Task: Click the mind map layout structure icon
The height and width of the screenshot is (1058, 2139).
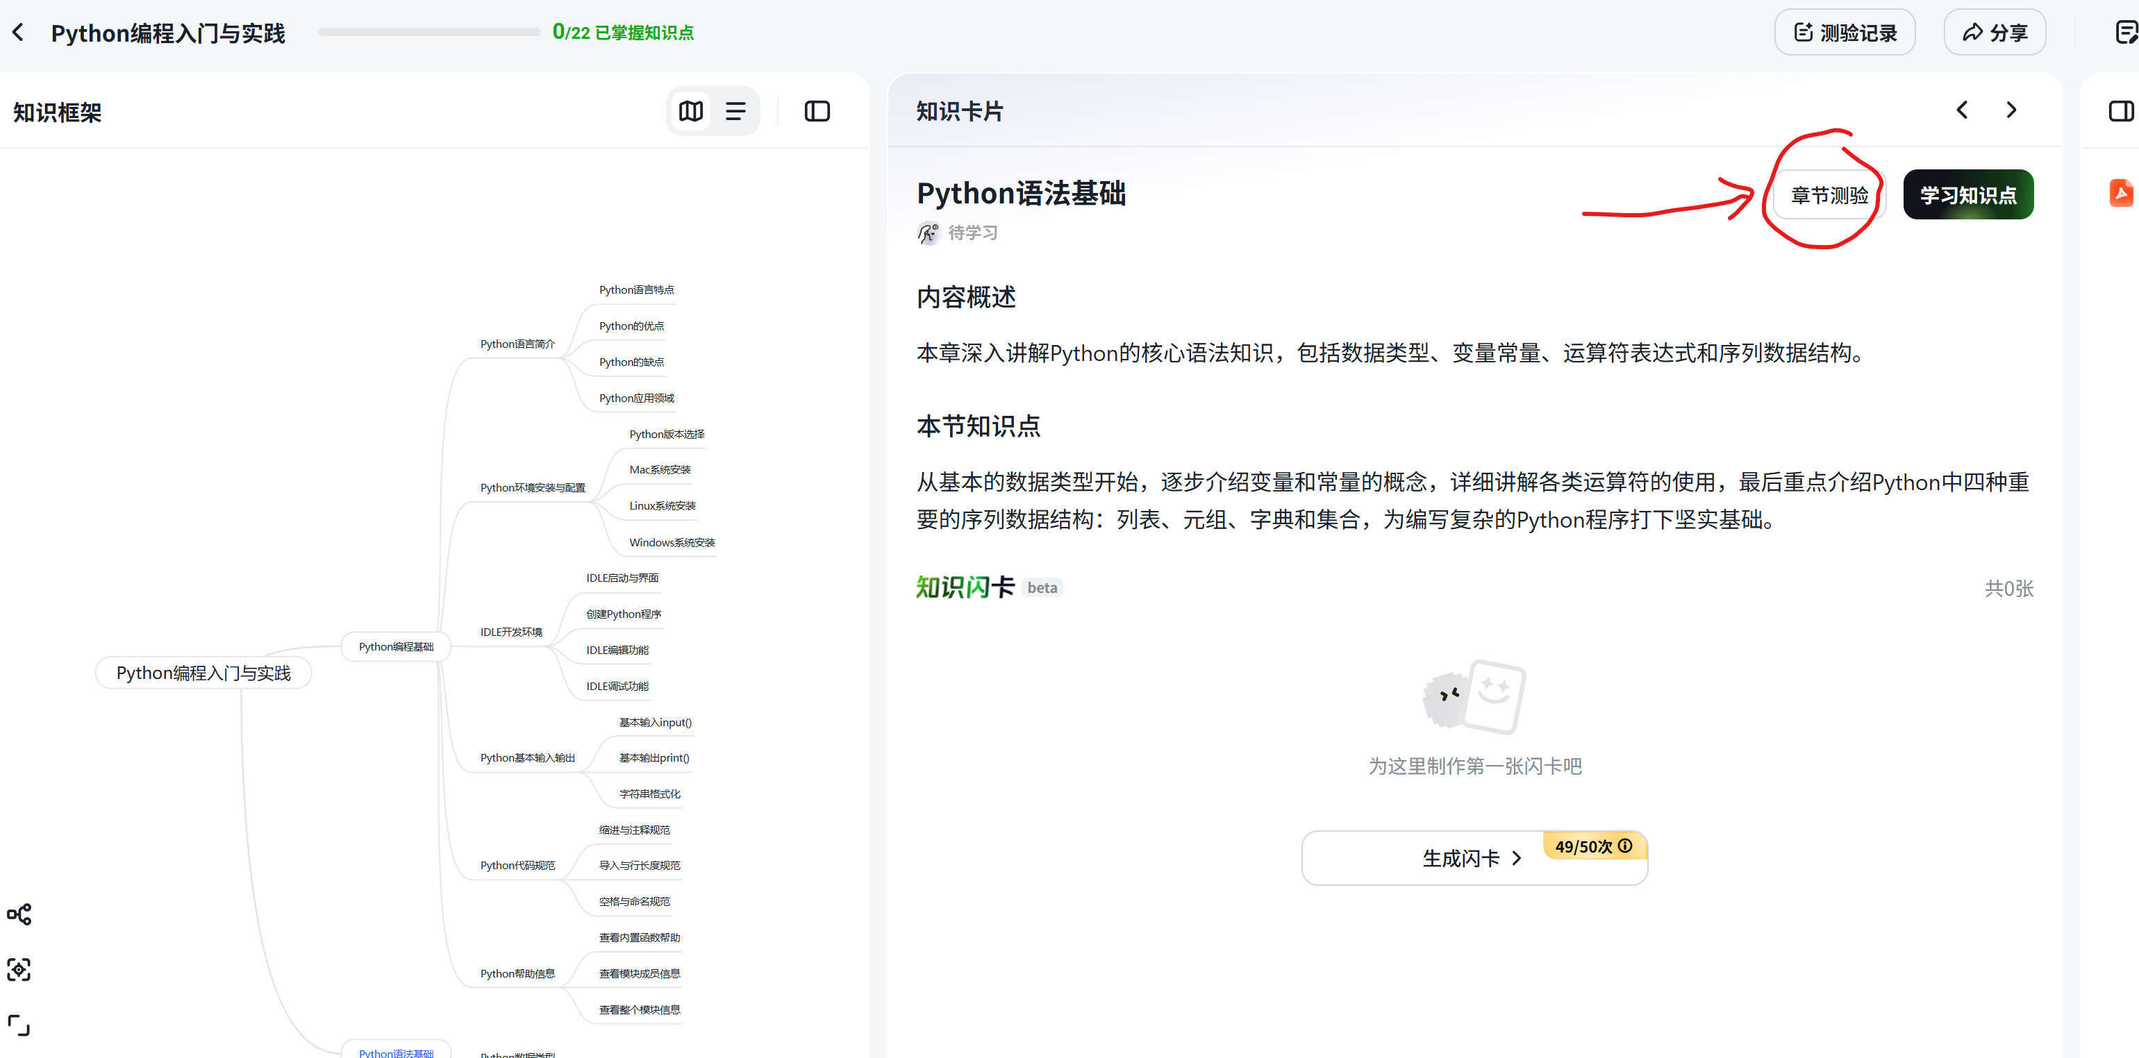Action: pyautogui.click(x=19, y=914)
